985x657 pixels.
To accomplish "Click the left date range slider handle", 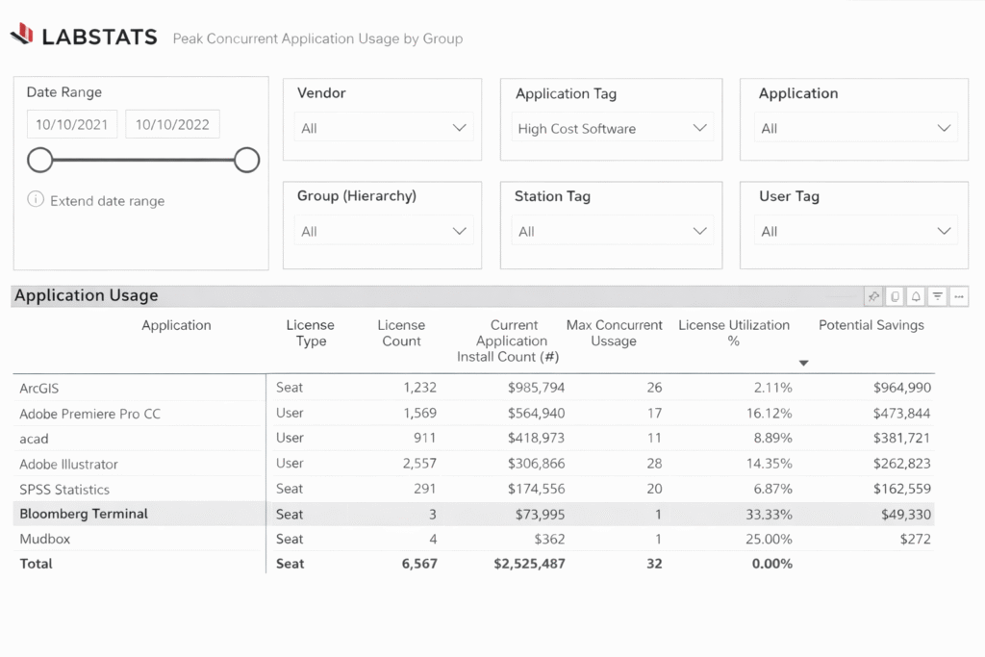I will click(39, 160).
